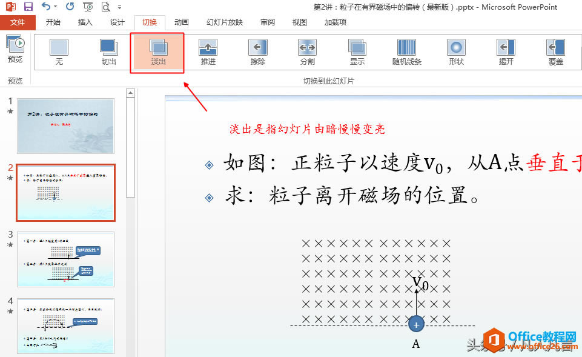The image size is (582, 357).
Task: Open the 审阅 ribbon tab
Action: click(x=267, y=22)
